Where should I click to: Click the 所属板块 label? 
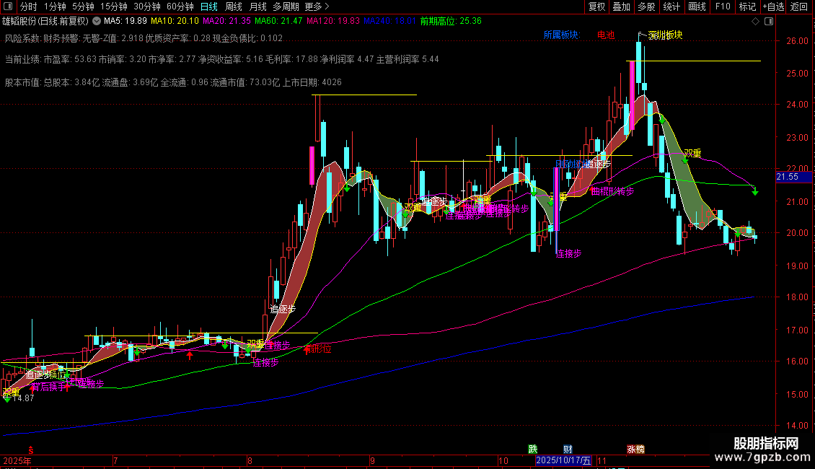click(561, 35)
